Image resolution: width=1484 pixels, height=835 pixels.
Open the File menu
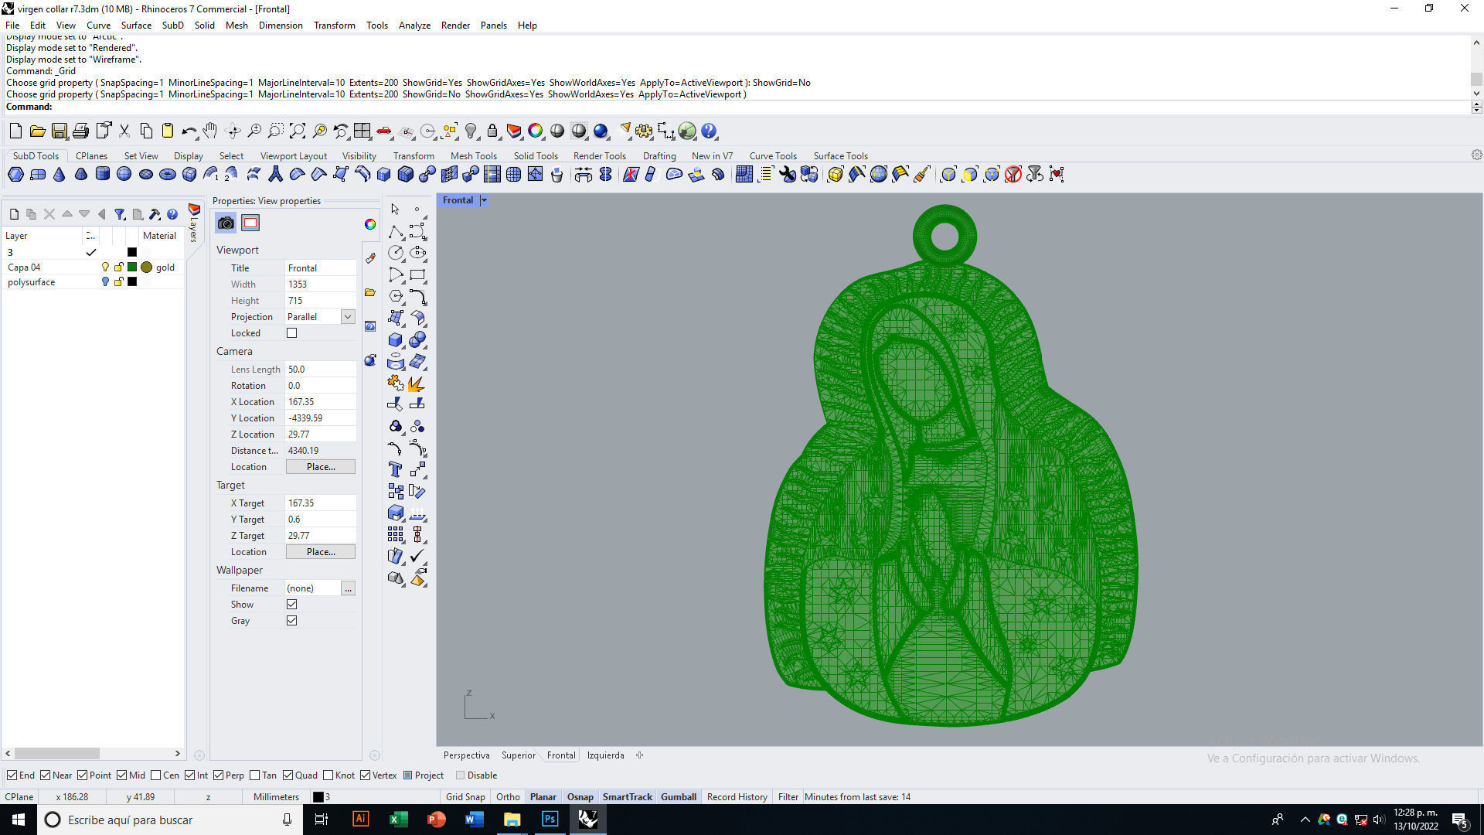tap(12, 26)
